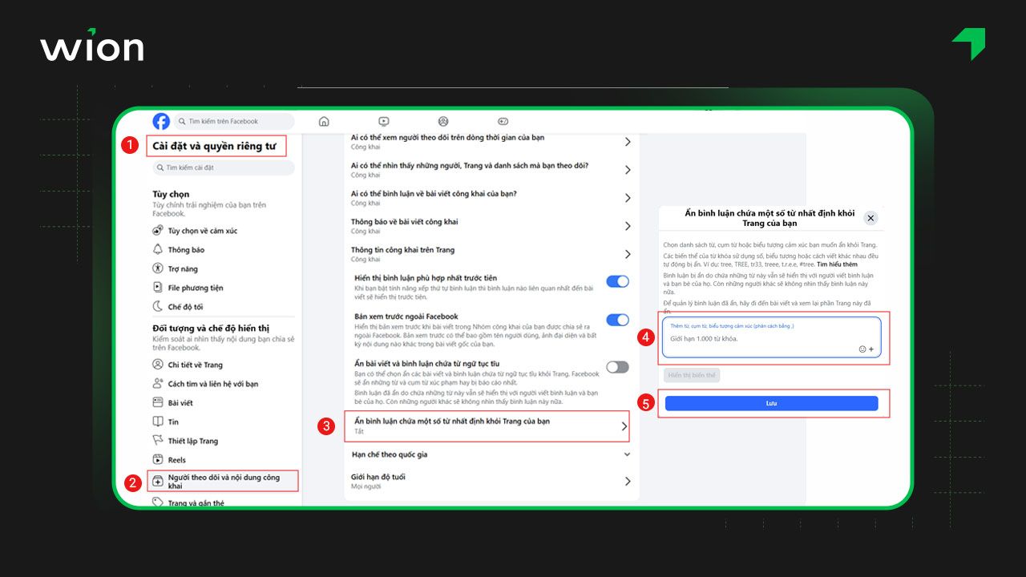This screenshot has height=577, width=1026.
Task: Click the blue Lưu button
Action: tap(771, 403)
